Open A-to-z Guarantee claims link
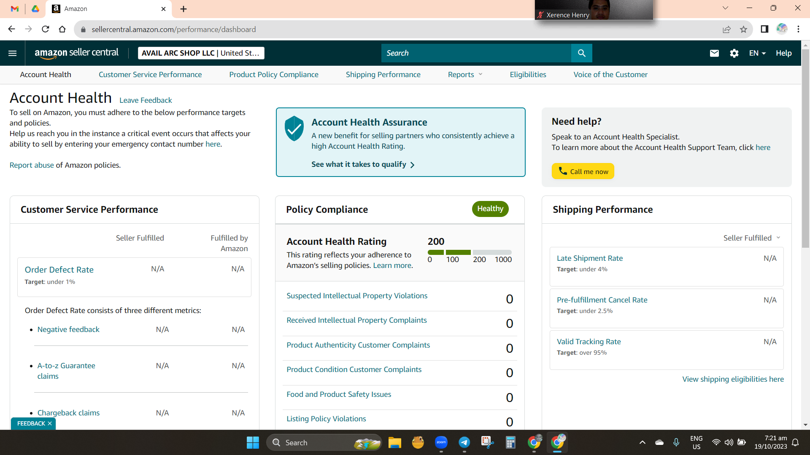The image size is (810, 455). pyautogui.click(x=66, y=371)
